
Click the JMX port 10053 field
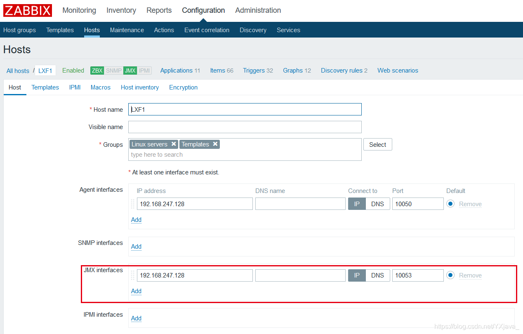click(x=418, y=275)
